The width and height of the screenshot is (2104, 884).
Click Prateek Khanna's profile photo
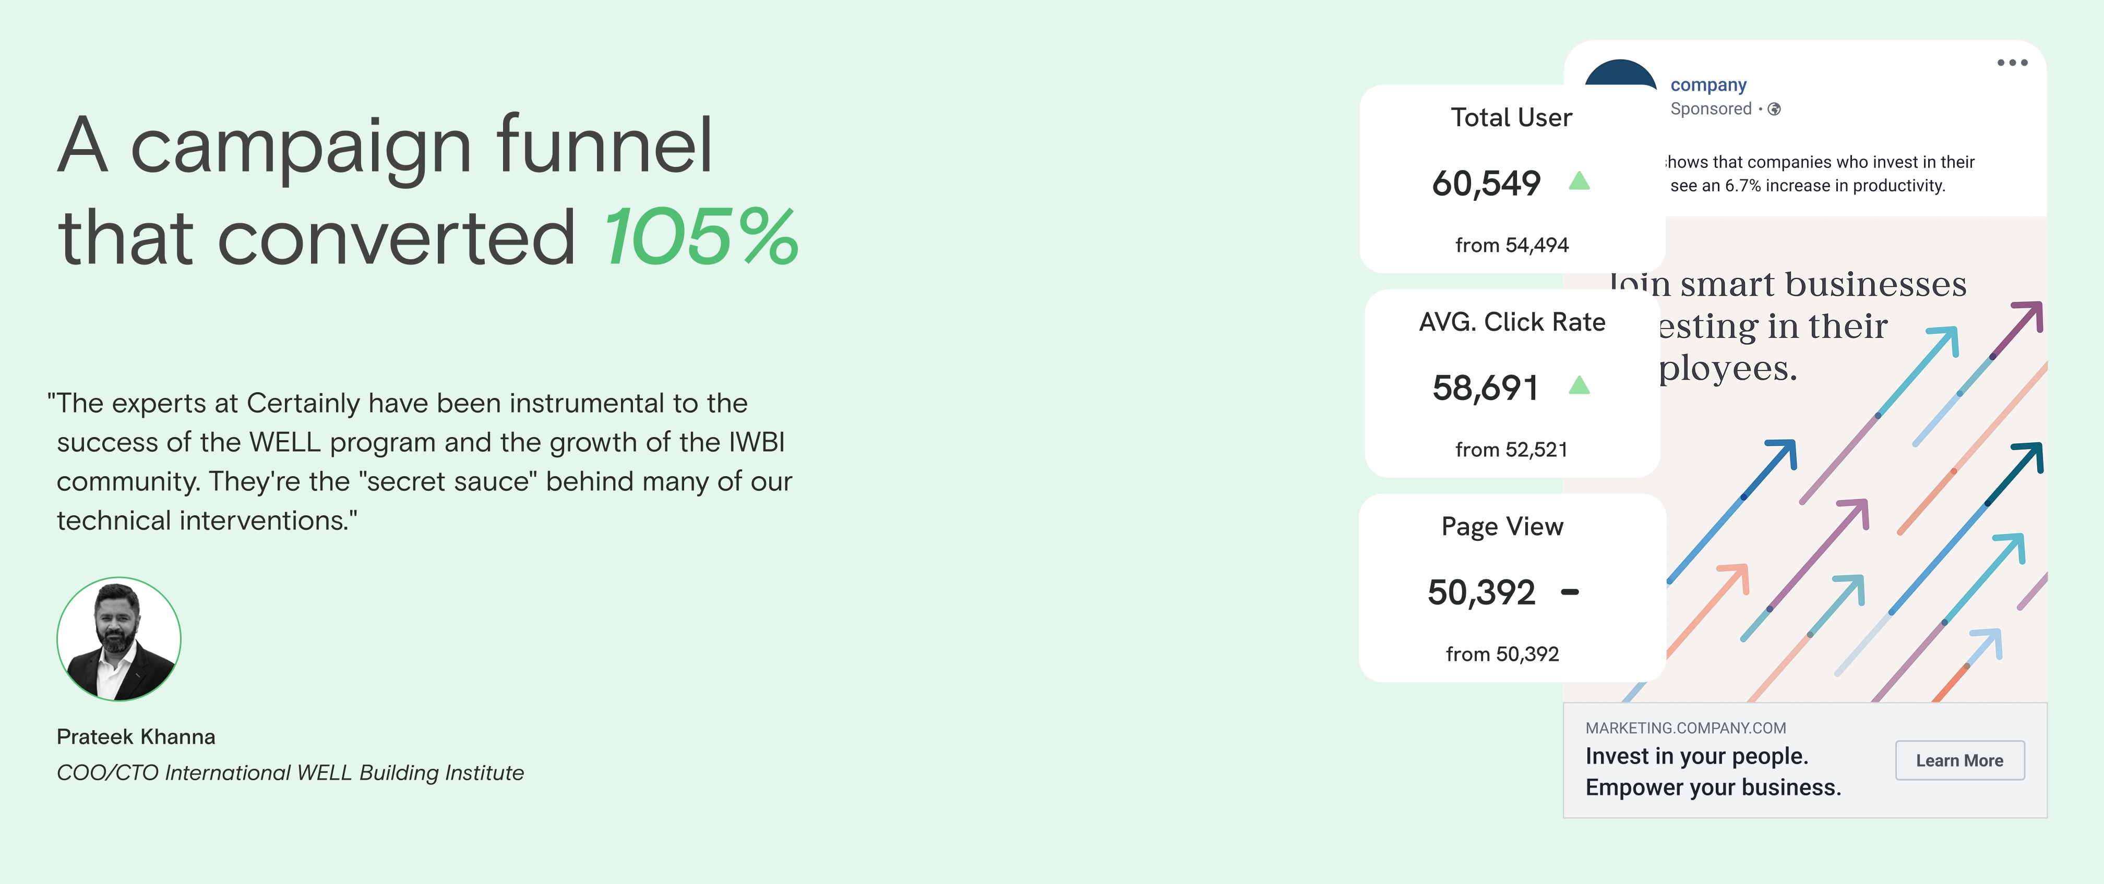coord(118,638)
